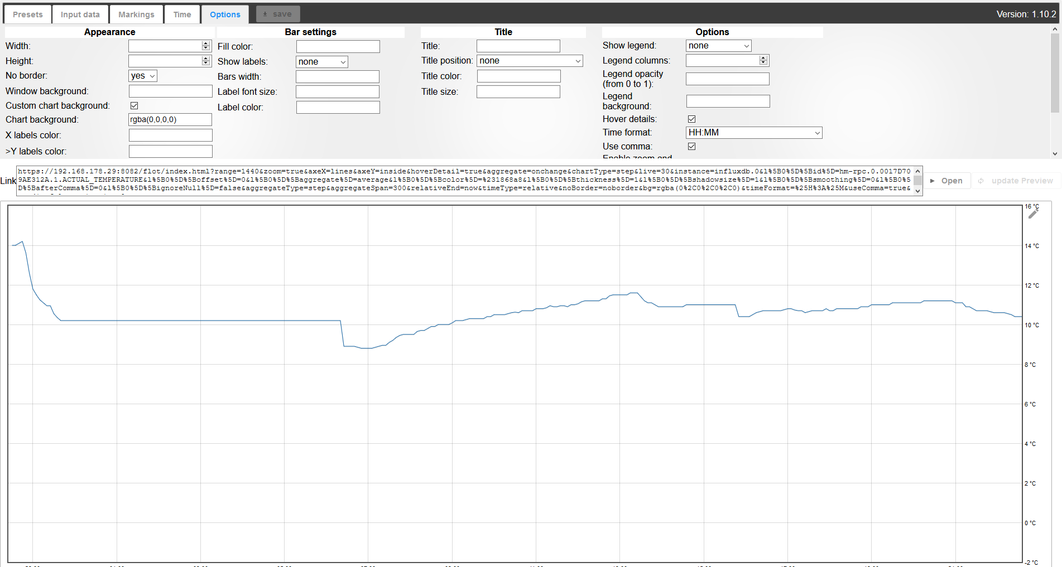Toggle Custom chart background checkbox
Viewport: 1062px width, 567px height.
coord(134,105)
